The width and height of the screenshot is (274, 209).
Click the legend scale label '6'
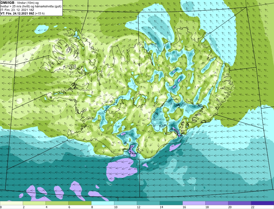point(69,207)
